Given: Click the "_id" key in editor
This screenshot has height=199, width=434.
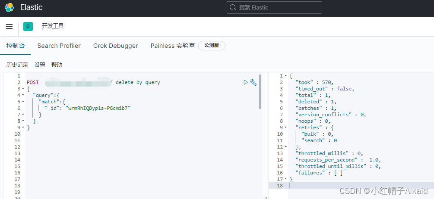Looking at the screenshot, I should tap(52, 108).
